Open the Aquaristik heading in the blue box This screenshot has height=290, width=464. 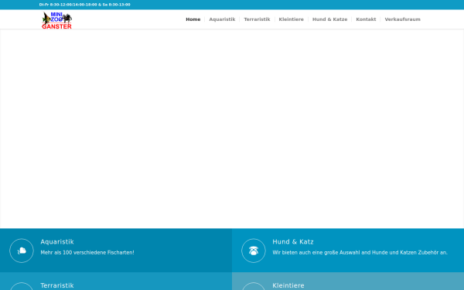click(57, 242)
